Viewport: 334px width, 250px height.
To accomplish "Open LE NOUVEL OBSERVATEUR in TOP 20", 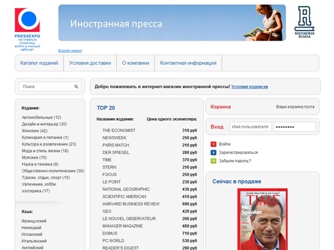I will point(129,219).
